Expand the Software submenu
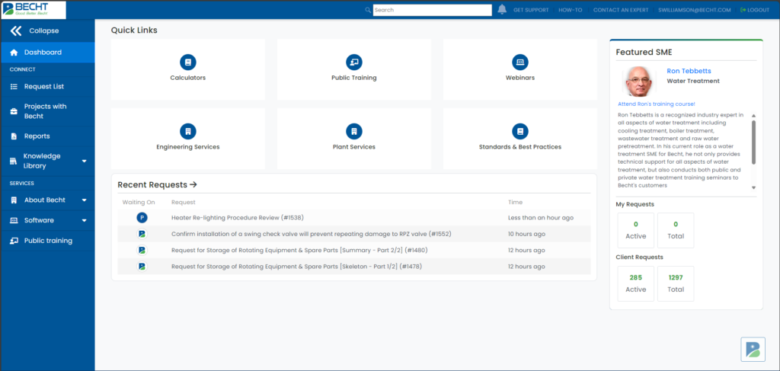This screenshot has width=780, height=371. tap(84, 221)
